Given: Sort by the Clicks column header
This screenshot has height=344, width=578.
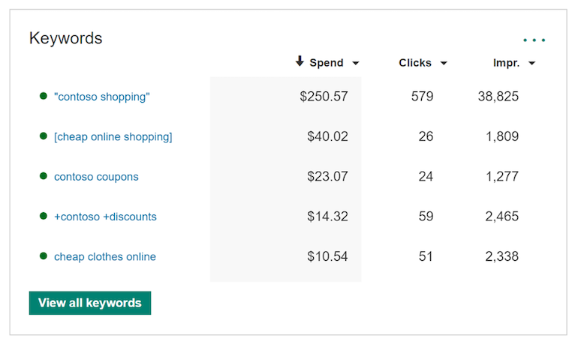Looking at the screenshot, I should (x=415, y=63).
